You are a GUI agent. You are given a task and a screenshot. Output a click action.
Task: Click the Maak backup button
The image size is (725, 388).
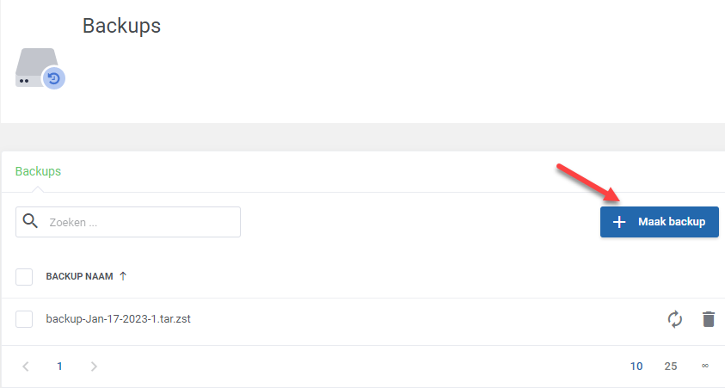coord(660,222)
